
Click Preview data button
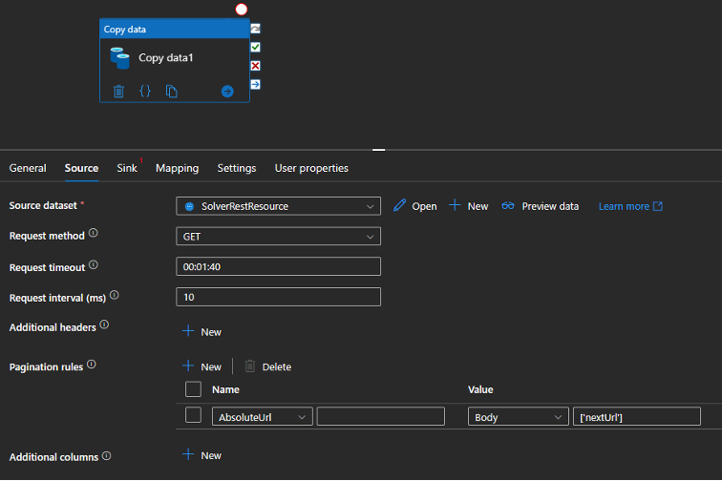[x=541, y=206]
